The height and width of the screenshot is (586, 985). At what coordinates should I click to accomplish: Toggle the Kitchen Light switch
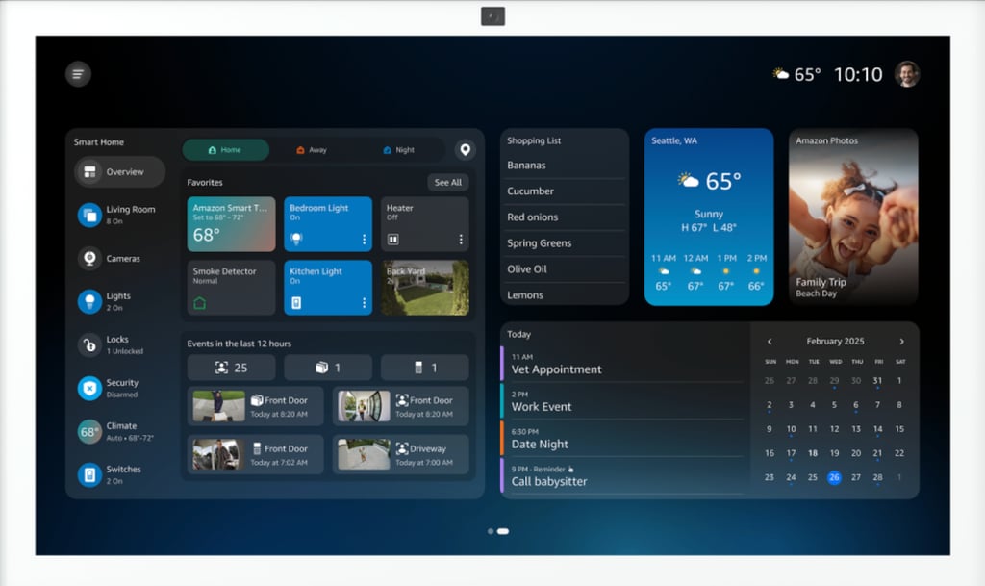[296, 303]
